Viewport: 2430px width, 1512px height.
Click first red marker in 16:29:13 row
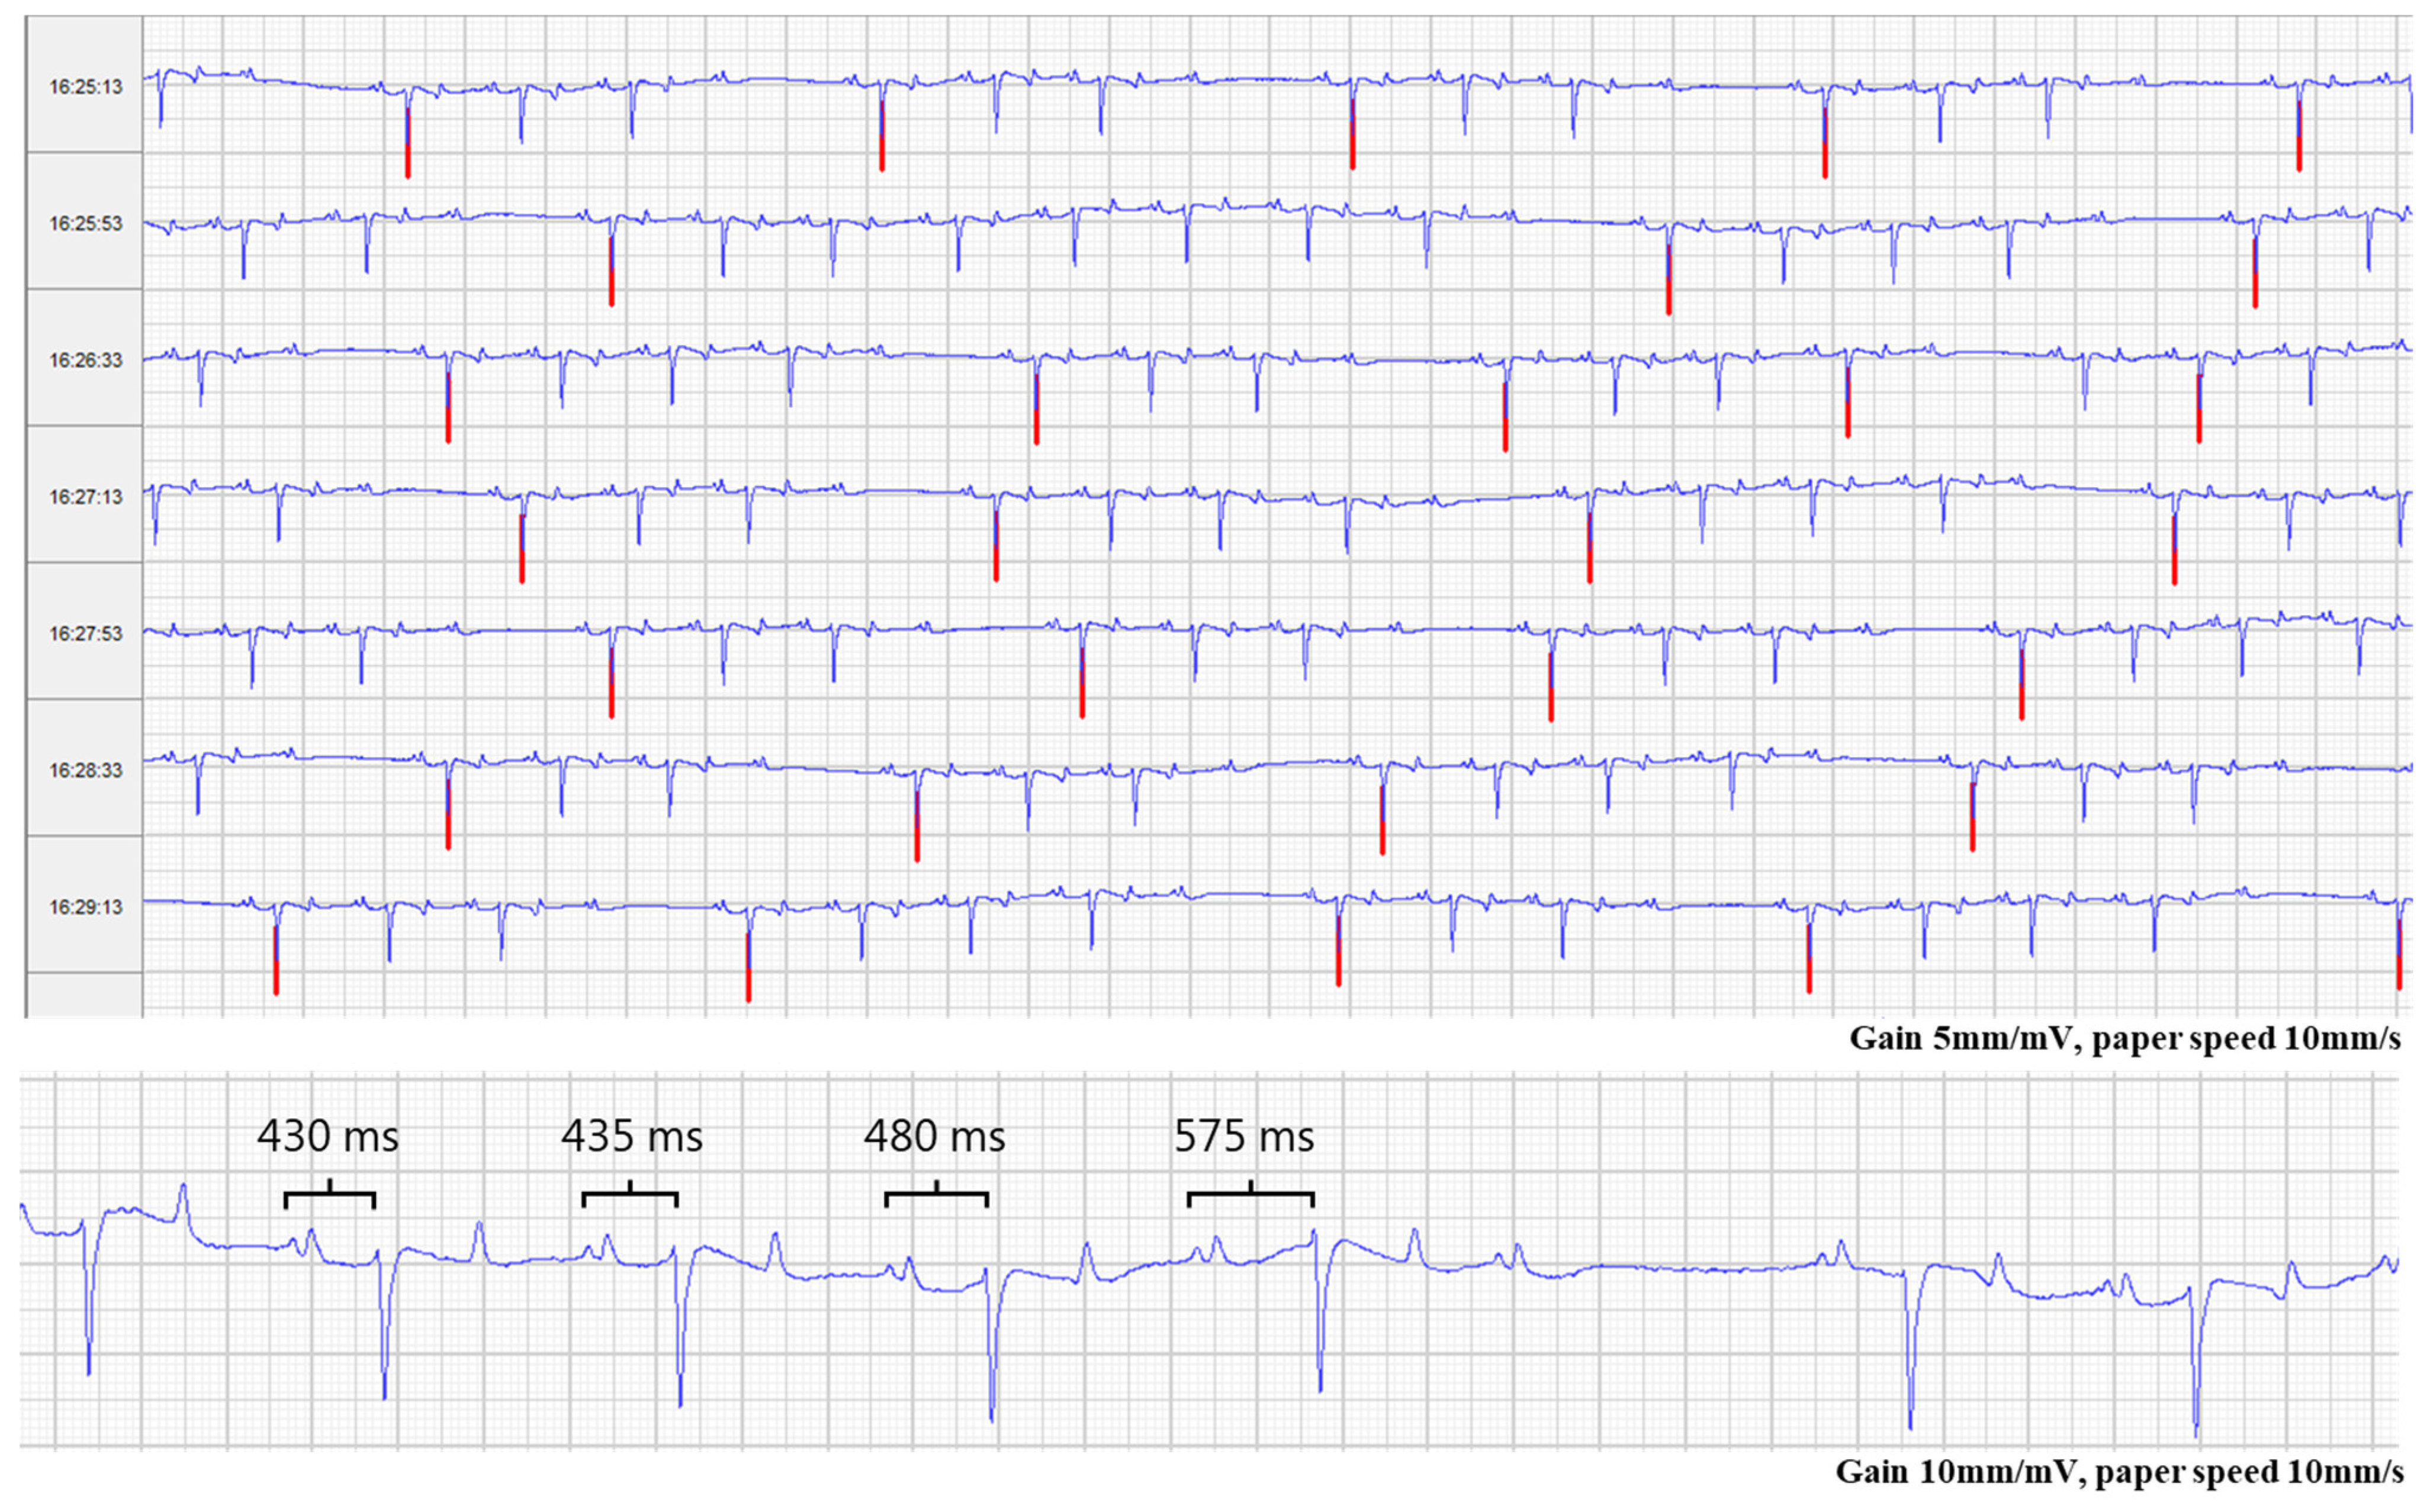click(276, 974)
